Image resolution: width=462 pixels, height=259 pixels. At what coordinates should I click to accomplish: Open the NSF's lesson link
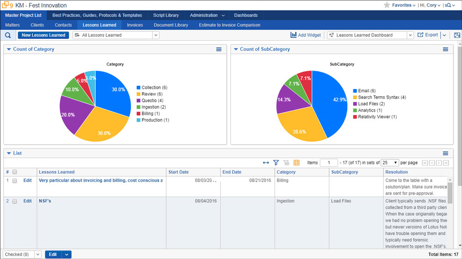pos(45,201)
